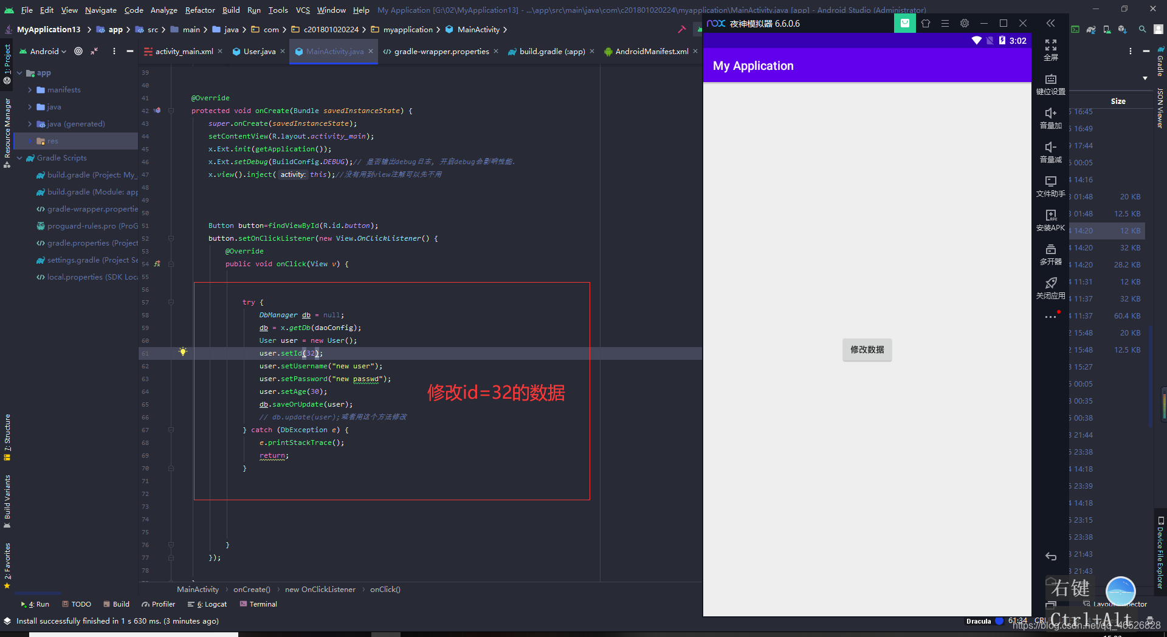Switch to build.gradle (:app) tab
1167x637 pixels.
[x=553, y=52]
